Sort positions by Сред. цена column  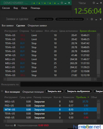tap(25, 97)
